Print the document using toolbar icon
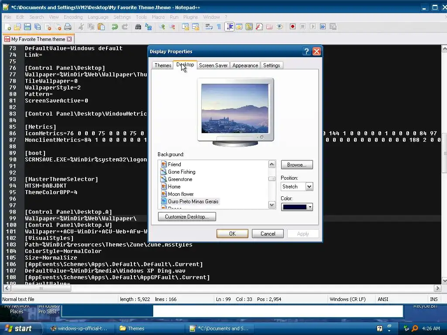The width and height of the screenshot is (447, 335). coord(68,27)
